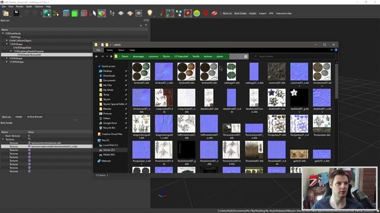Toggle the light bulb lighting icon
380x213 pixels.
click(150, 13)
